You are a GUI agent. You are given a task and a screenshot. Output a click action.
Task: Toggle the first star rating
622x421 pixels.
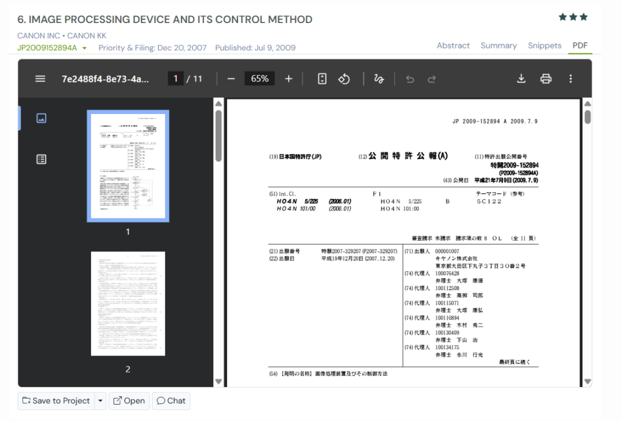[562, 18]
